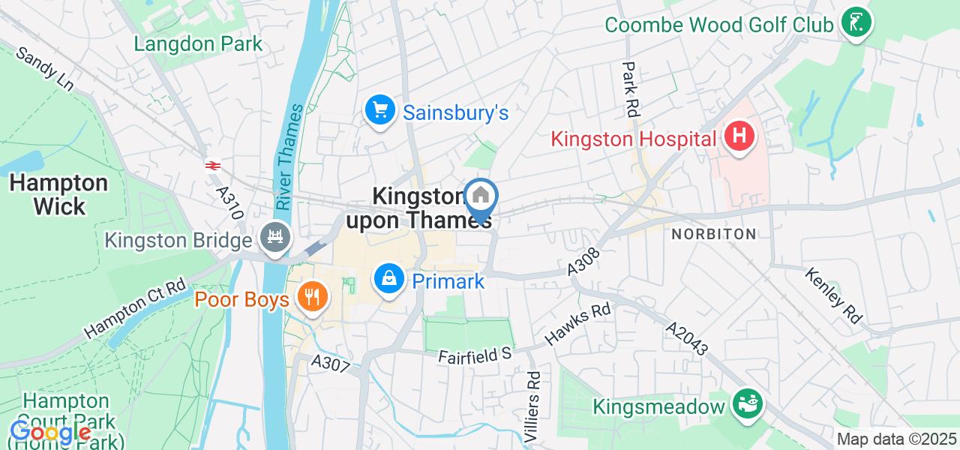Select the Kingston upon Thames label

[420, 208]
